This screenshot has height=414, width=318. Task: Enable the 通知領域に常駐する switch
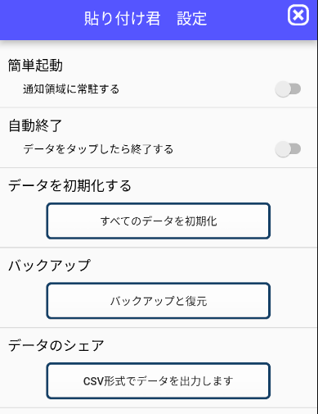tap(288, 89)
